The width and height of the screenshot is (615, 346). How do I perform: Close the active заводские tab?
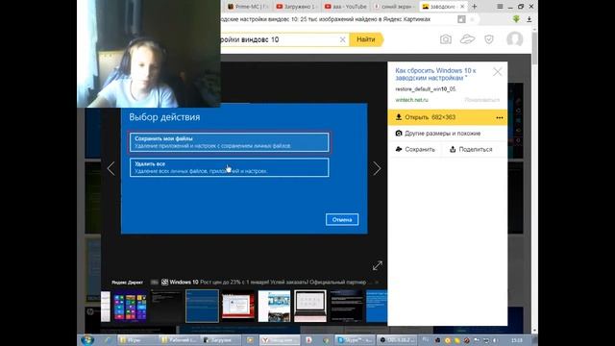tap(462, 7)
